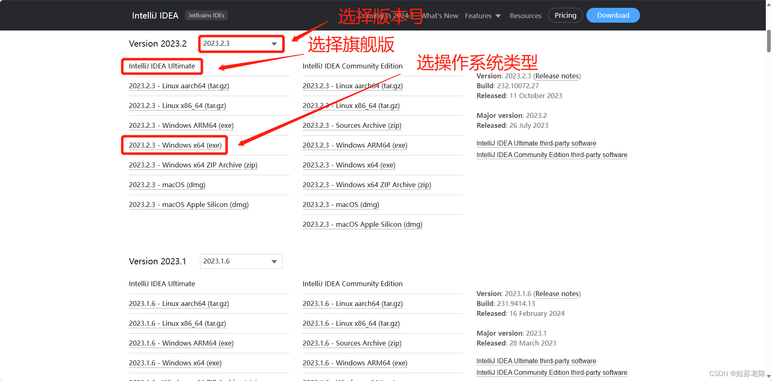
Task: Download Ultimate 2023.2.3 Windows ARM64 exe
Action: [181, 125]
